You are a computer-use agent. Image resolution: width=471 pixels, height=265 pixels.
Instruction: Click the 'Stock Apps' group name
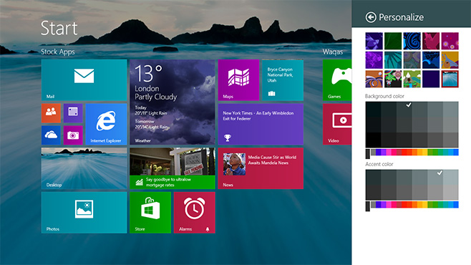58,52
